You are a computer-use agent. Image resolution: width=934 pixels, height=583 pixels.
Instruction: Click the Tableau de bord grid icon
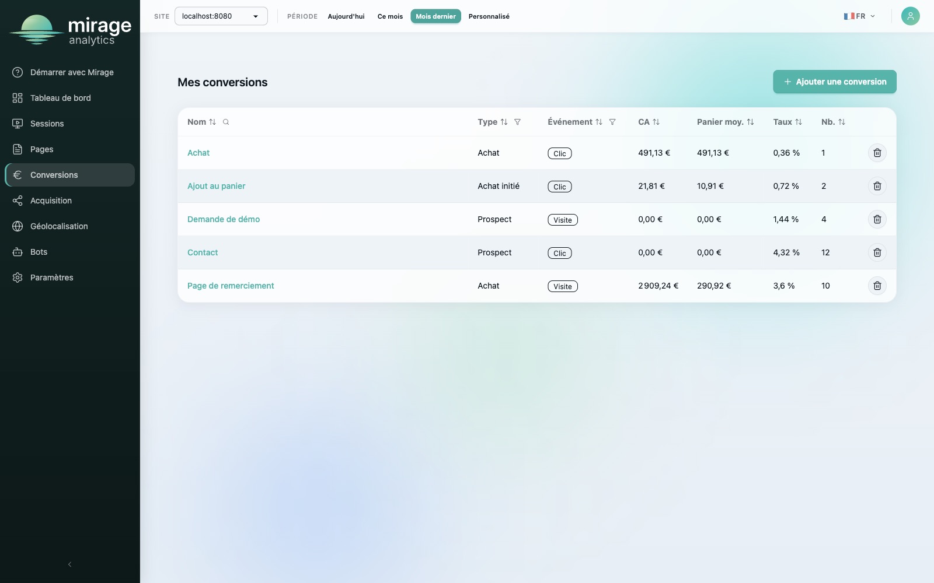(18, 98)
